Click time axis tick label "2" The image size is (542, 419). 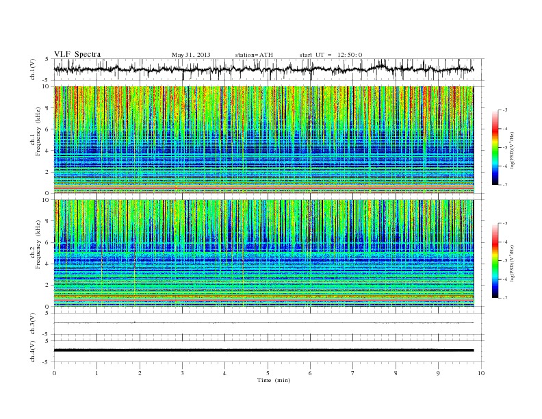coord(140,373)
